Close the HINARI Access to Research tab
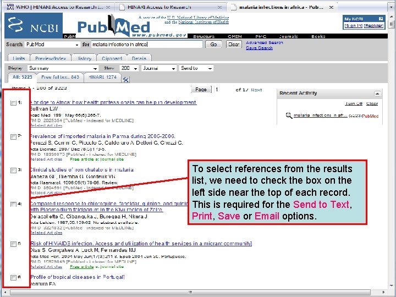Screen dimensions: 396x297 pos(219,7)
